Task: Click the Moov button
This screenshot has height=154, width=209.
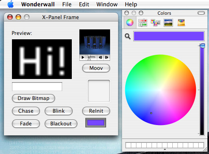Action: (96, 68)
